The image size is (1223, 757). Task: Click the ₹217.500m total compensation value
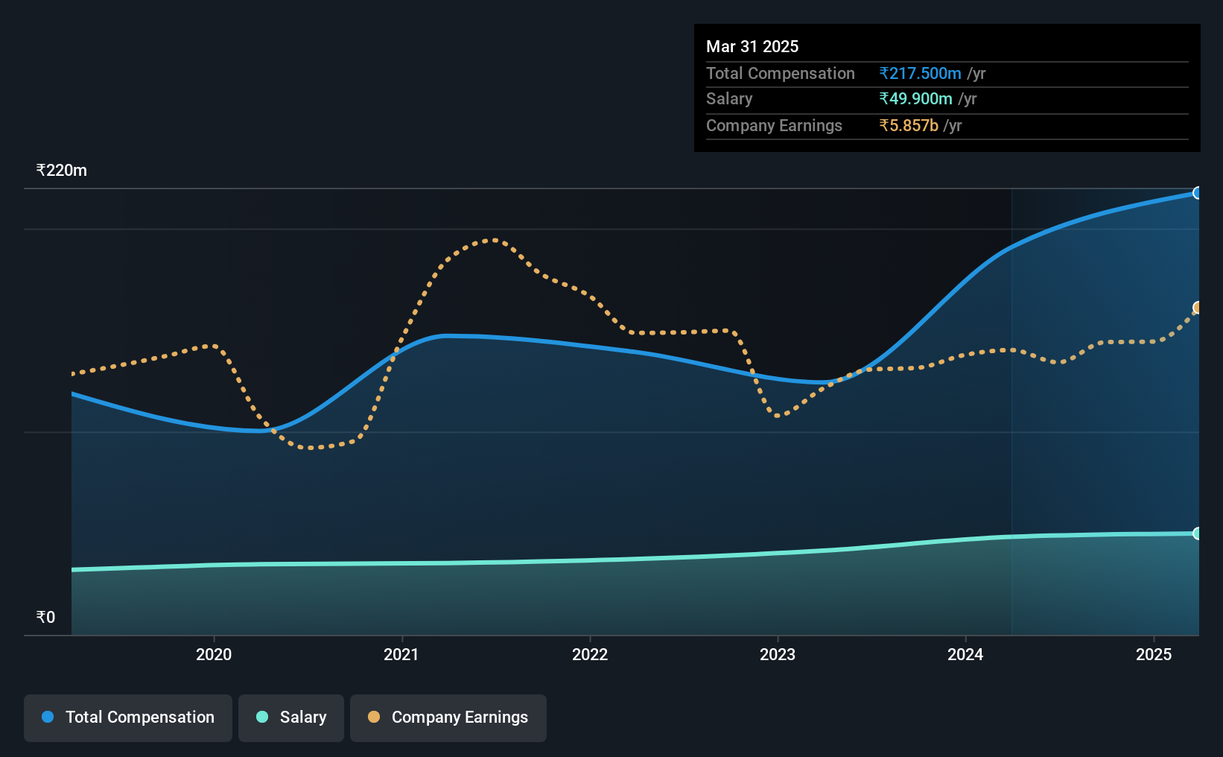click(x=920, y=73)
